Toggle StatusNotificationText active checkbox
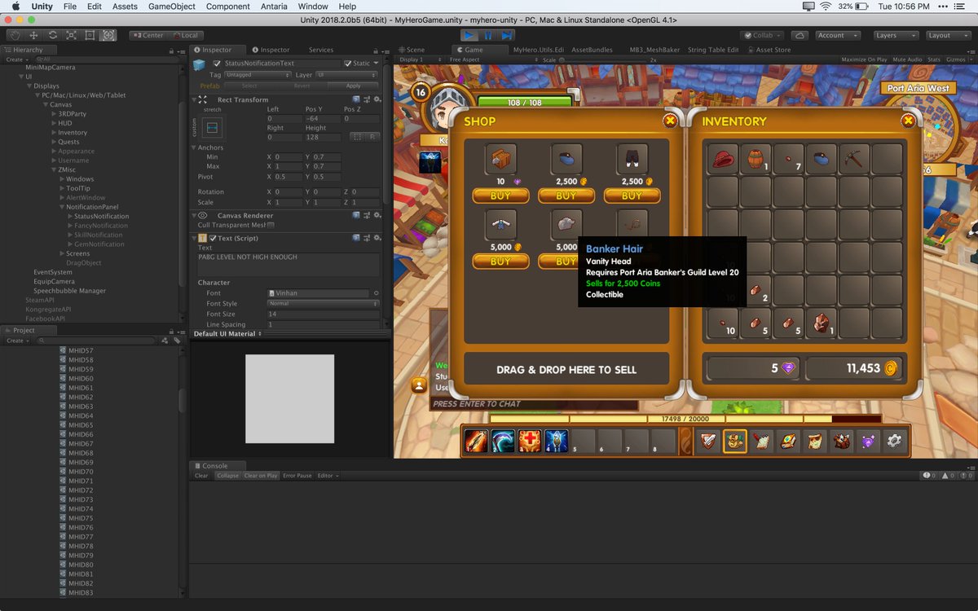 tap(217, 64)
